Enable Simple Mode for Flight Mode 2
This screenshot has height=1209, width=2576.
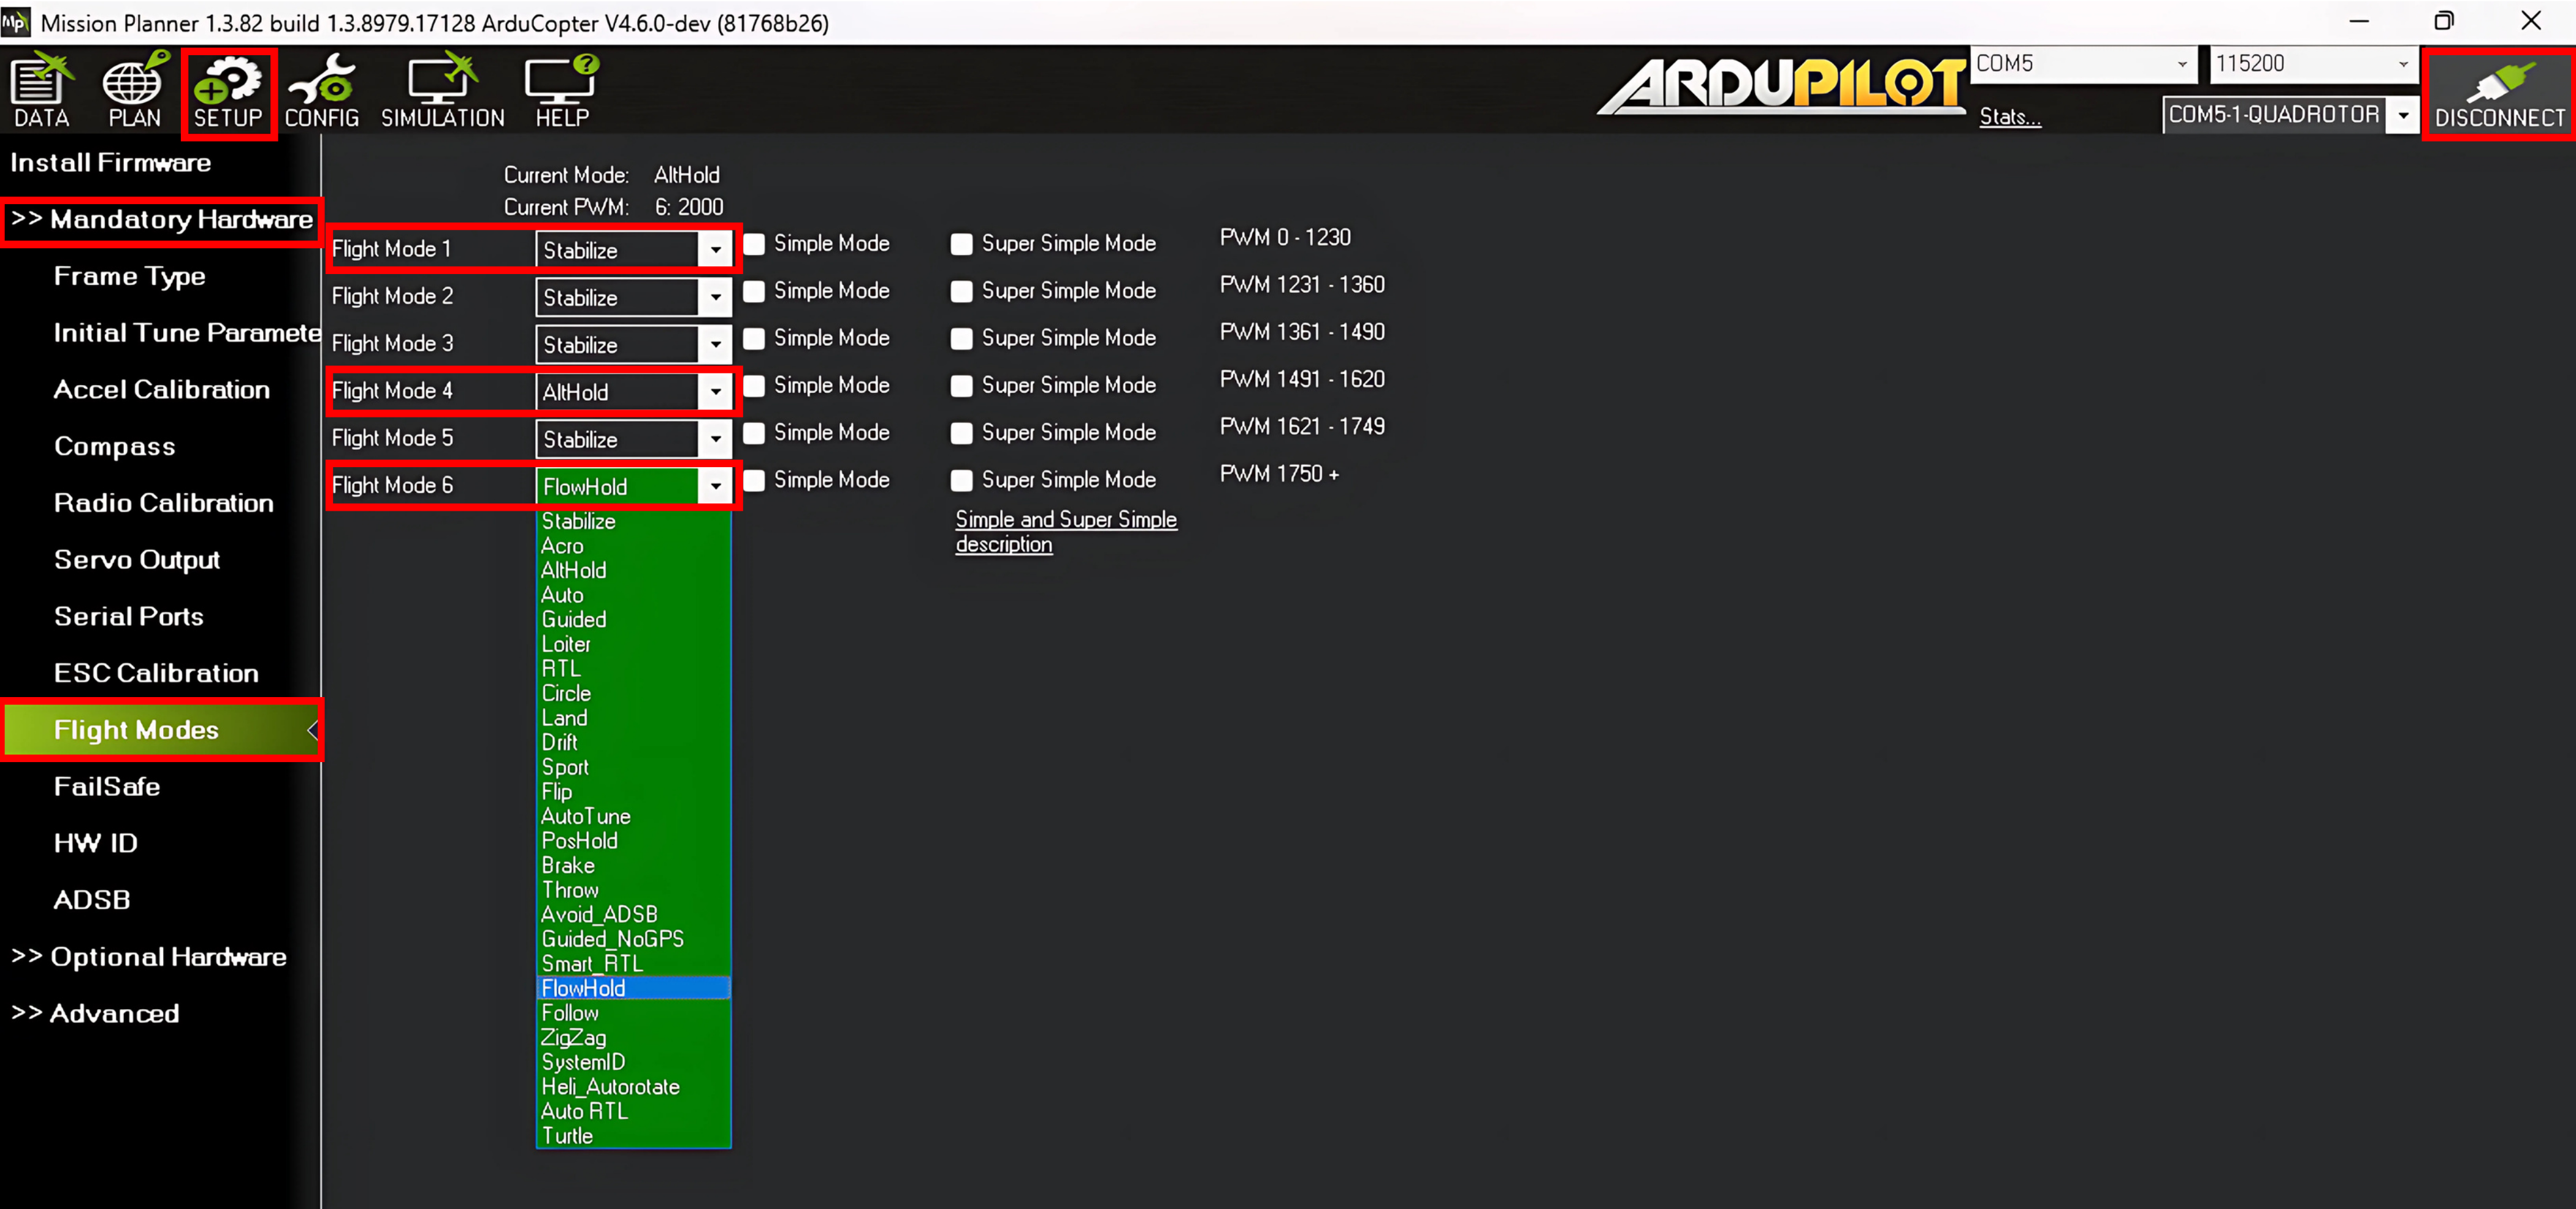point(755,291)
